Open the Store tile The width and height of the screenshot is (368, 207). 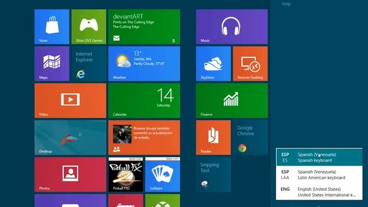pyautogui.click(x=52, y=27)
